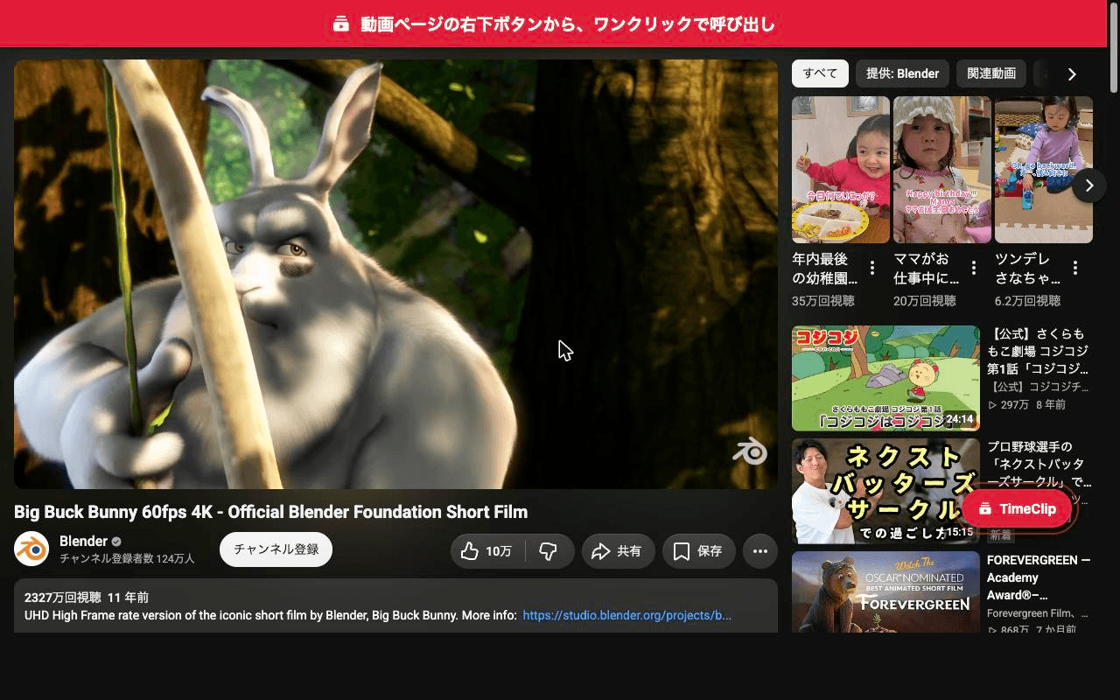The image size is (1120, 700).
Task: Click the Blender watermark logo in video
Action: [750, 451]
